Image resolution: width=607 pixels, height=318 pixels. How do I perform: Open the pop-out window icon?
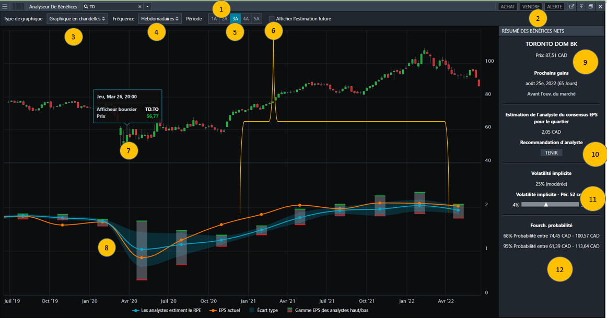tap(572, 7)
